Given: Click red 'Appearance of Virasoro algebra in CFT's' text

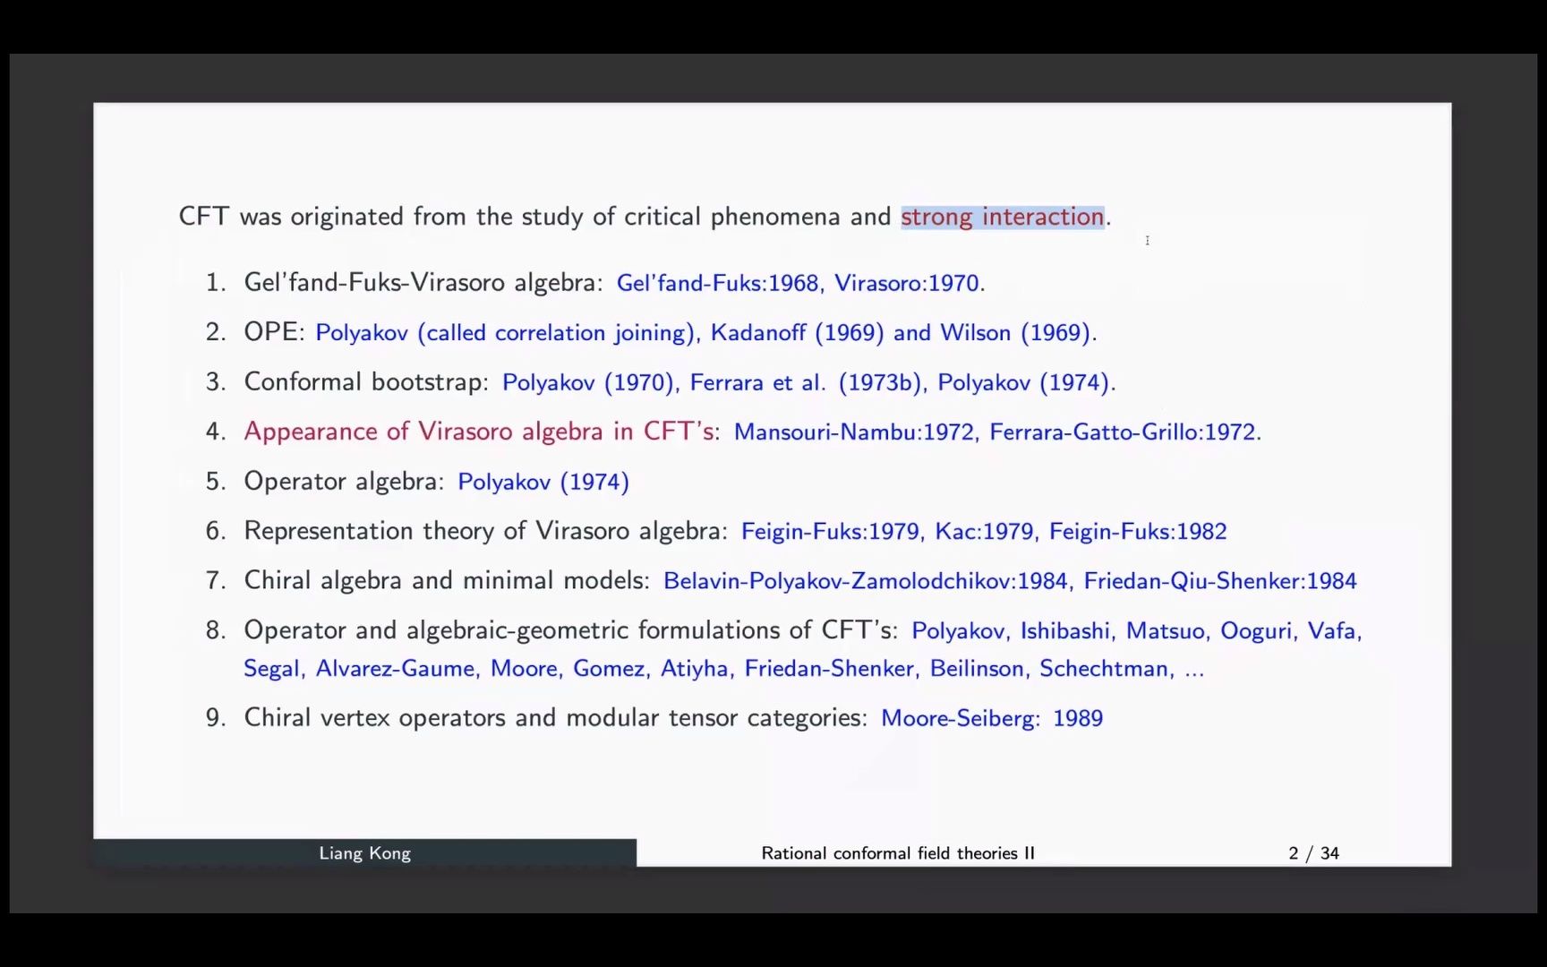Looking at the screenshot, I should click(x=479, y=432).
